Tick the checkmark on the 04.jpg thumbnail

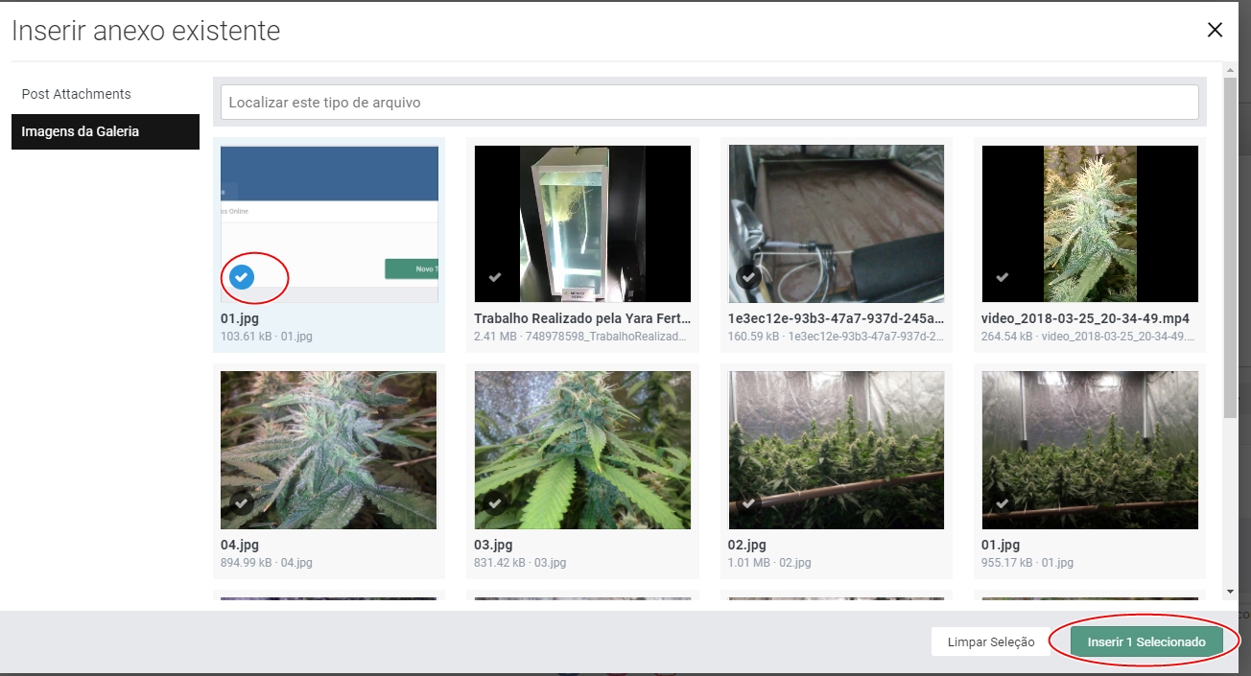pos(242,503)
